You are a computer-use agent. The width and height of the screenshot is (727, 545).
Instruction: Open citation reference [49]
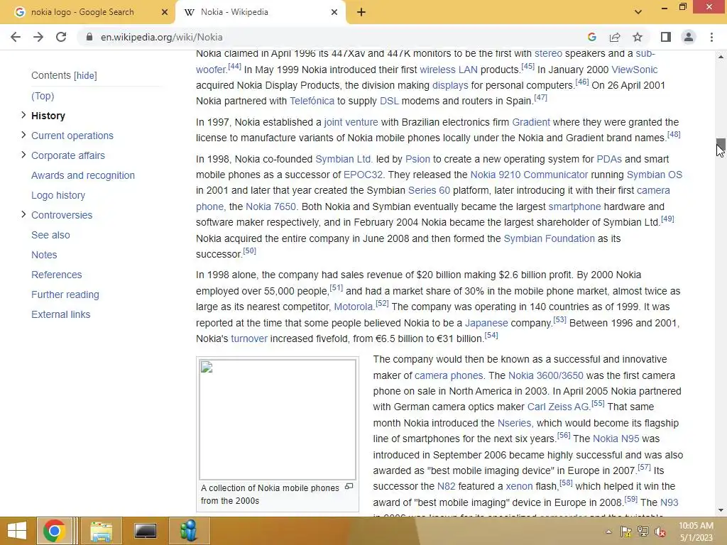(x=667, y=219)
